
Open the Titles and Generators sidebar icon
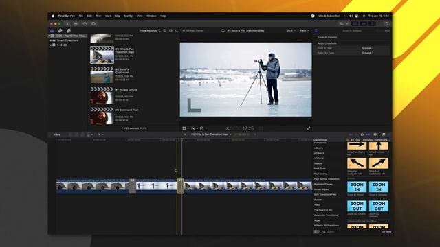69,30
